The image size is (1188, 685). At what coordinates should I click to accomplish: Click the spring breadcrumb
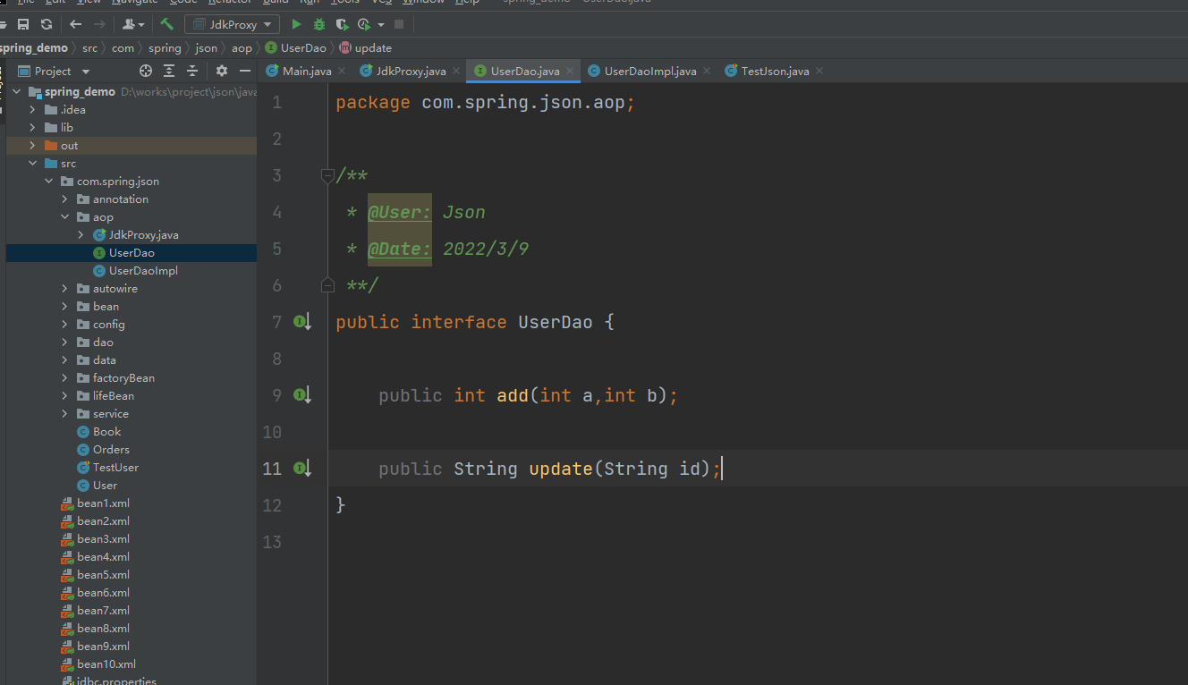165,47
